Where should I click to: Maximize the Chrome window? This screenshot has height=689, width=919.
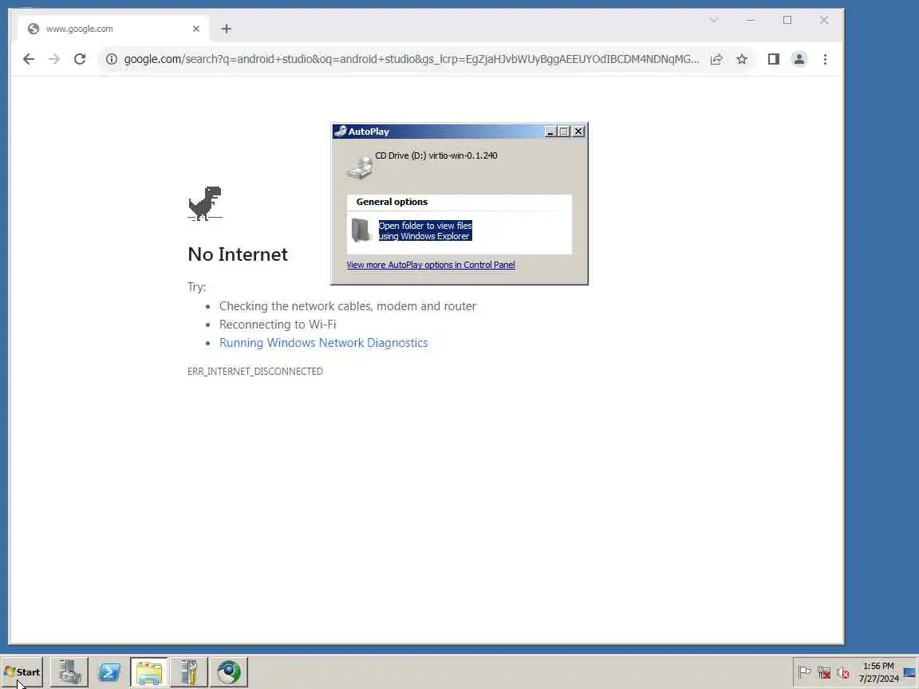[x=787, y=21]
